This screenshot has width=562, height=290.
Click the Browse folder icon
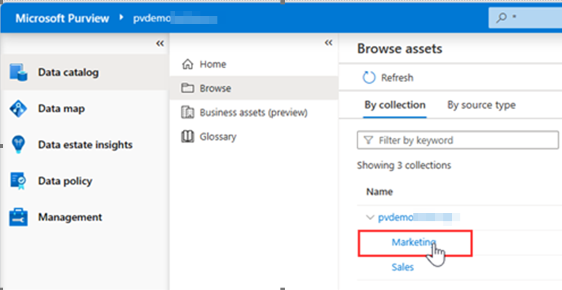pyautogui.click(x=187, y=88)
